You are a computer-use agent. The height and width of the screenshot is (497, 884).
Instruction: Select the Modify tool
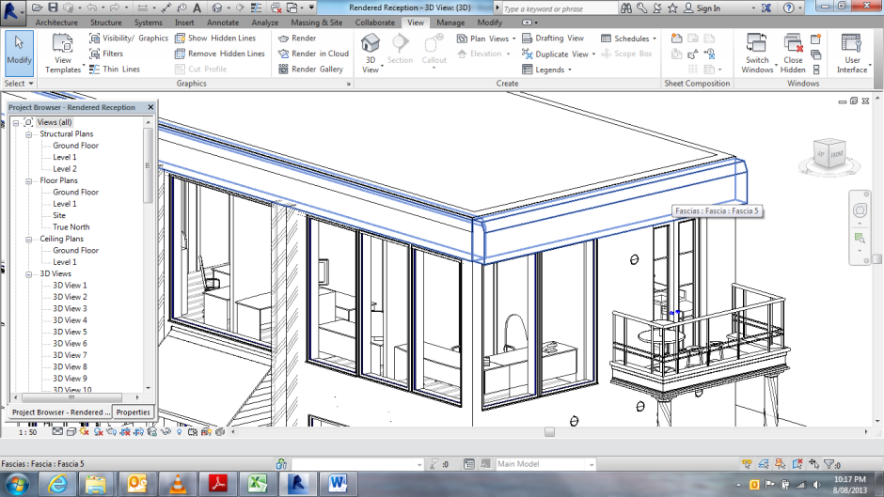point(19,51)
